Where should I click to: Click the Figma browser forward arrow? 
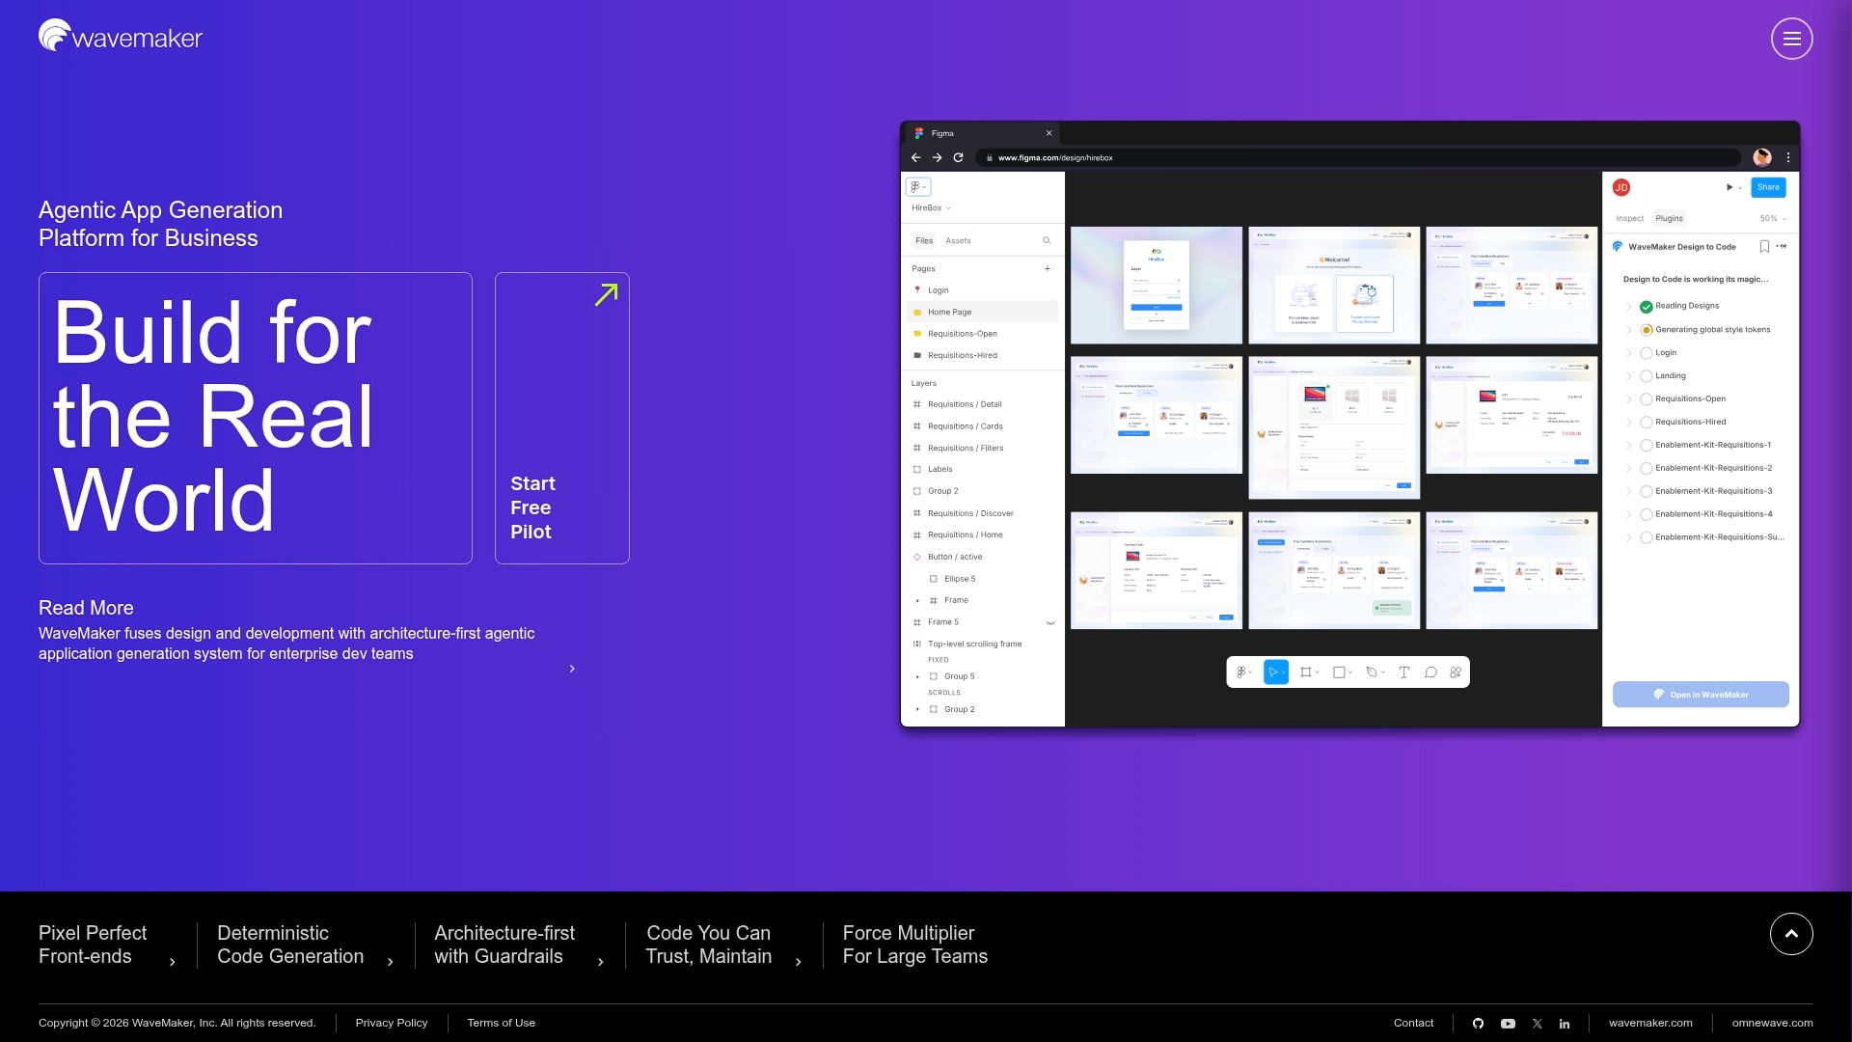pos(937,157)
